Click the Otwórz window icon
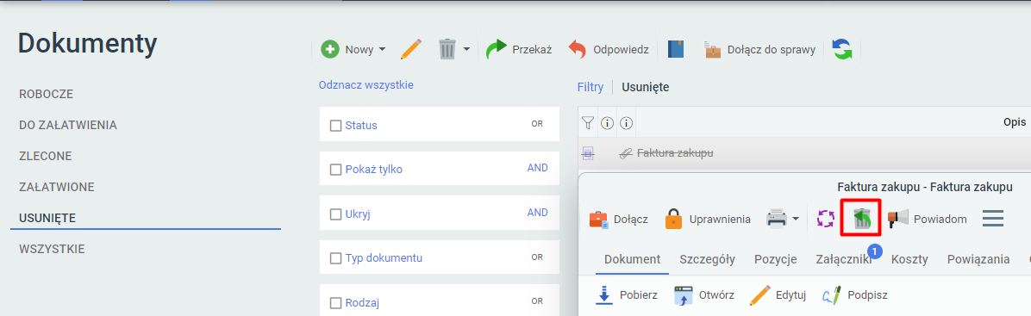This screenshot has height=316, width=1031. point(684,295)
